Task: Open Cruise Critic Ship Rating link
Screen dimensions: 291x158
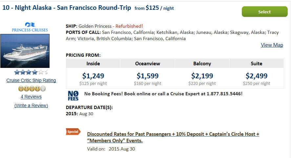Action: pyautogui.click(x=31, y=81)
